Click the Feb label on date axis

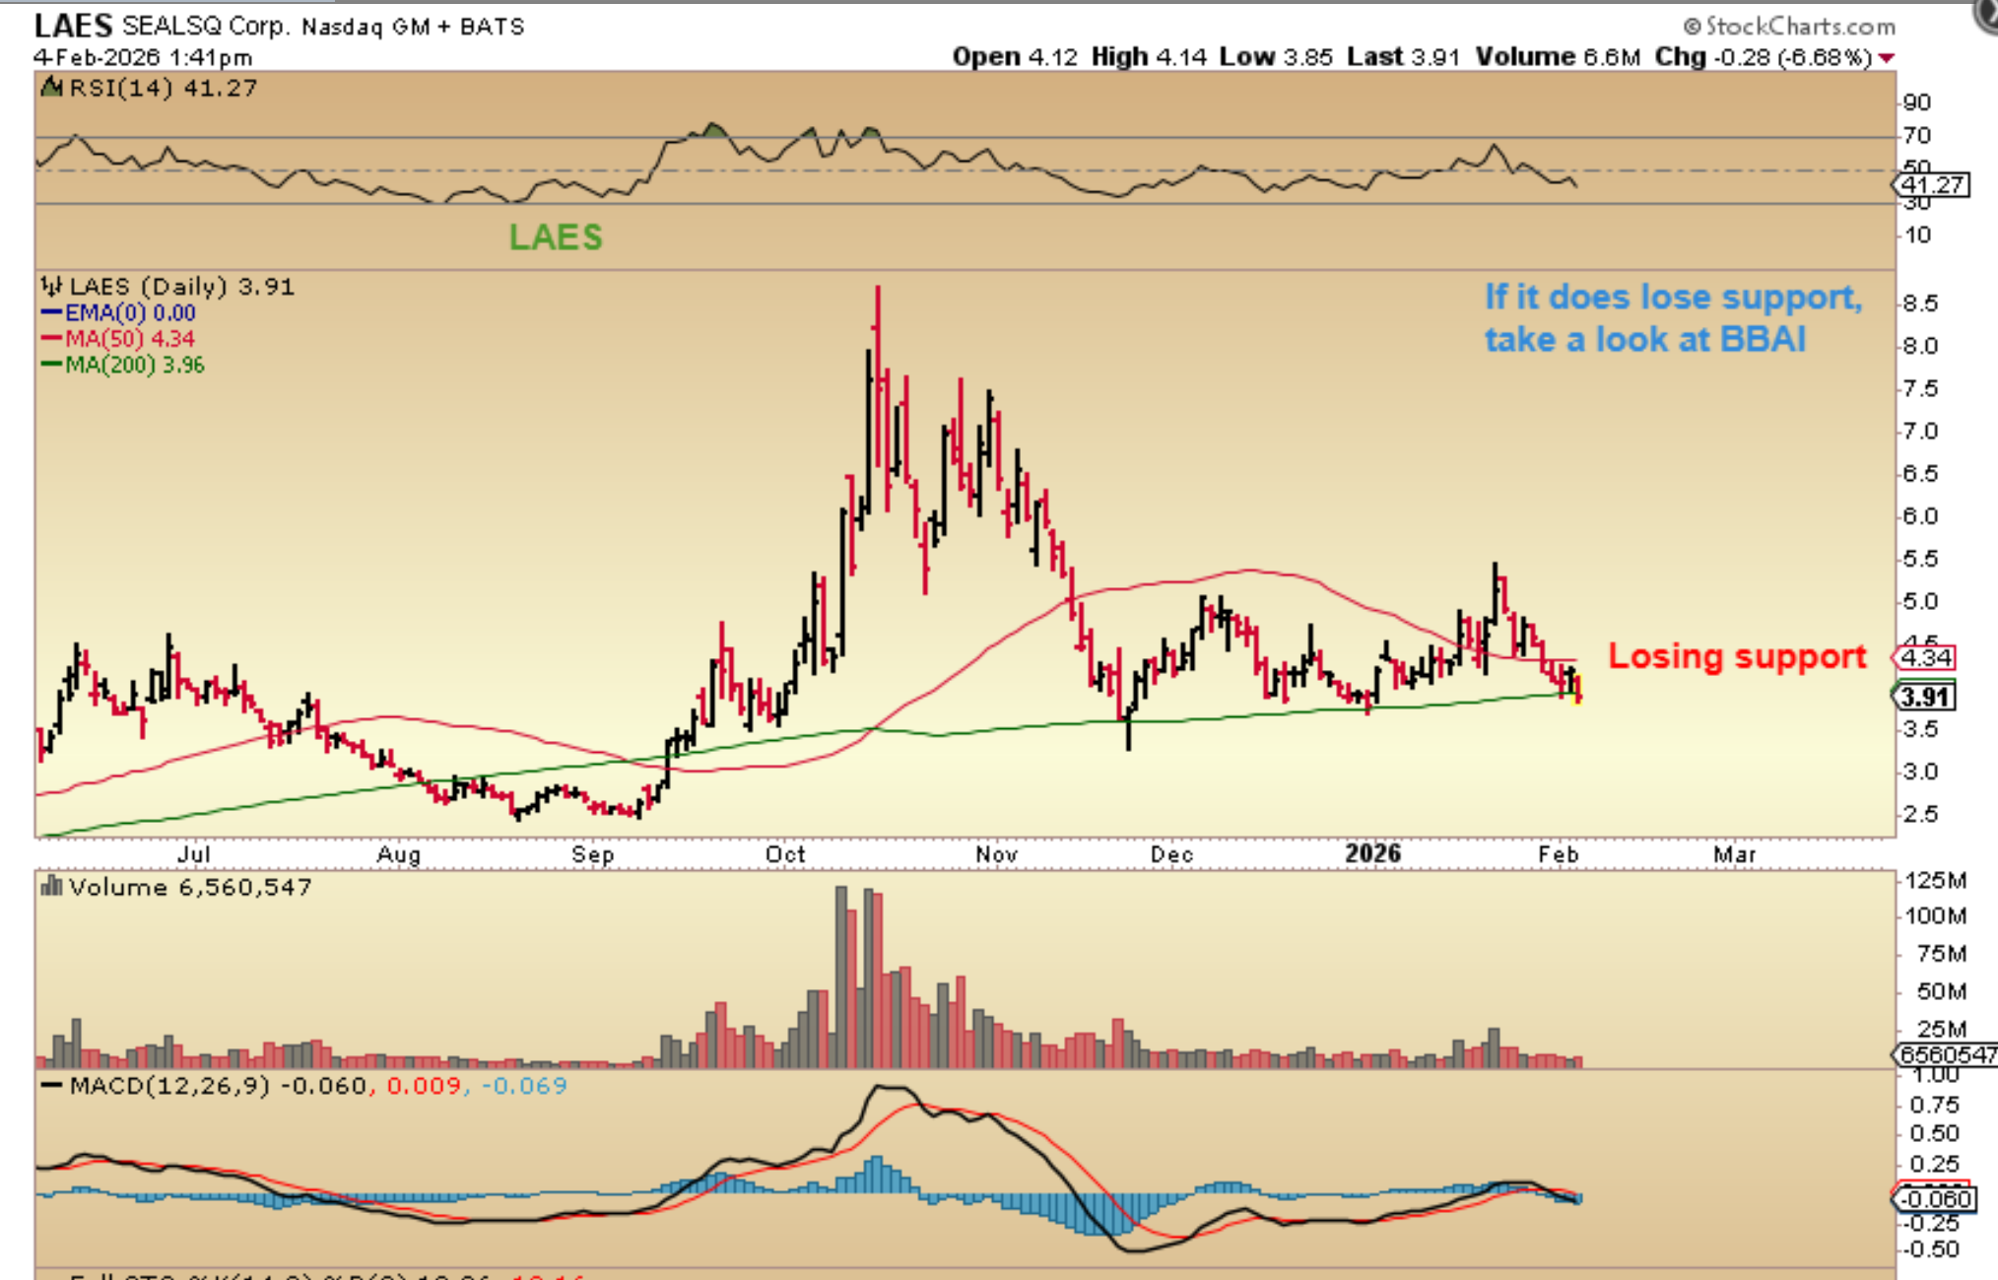(x=1558, y=854)
